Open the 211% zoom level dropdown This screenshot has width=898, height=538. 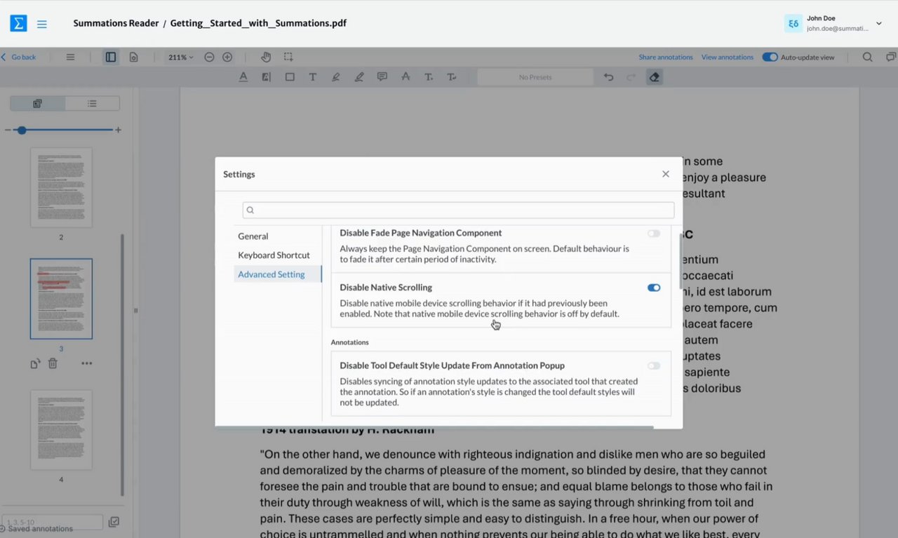pyautogui.click(x=181, y=57)
